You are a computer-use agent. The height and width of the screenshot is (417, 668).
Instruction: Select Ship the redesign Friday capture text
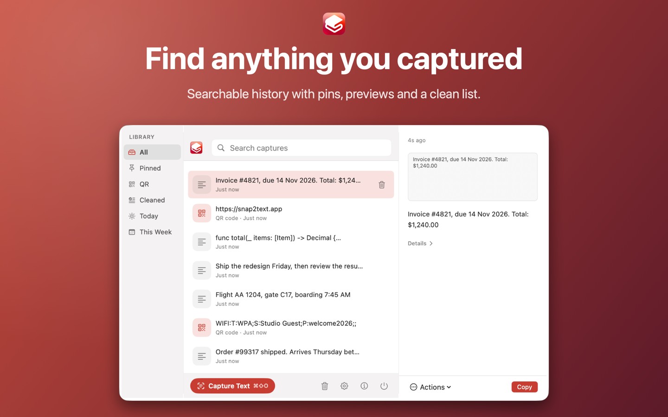click(x=289, y=266)
